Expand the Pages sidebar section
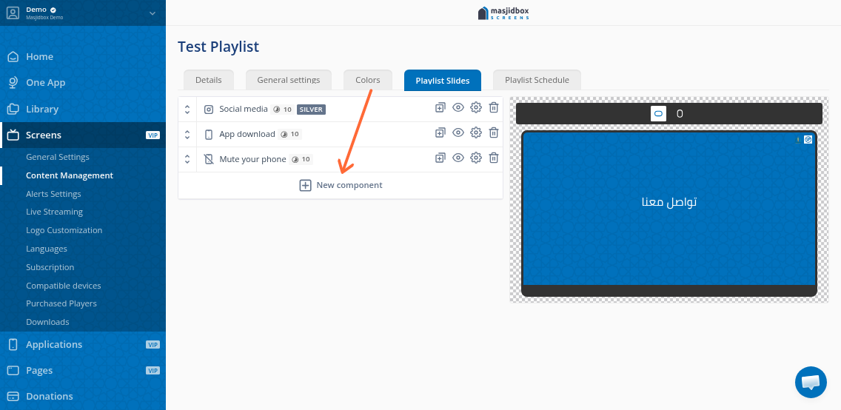Screen dimensions: 841x410 (x=83, y=370)
